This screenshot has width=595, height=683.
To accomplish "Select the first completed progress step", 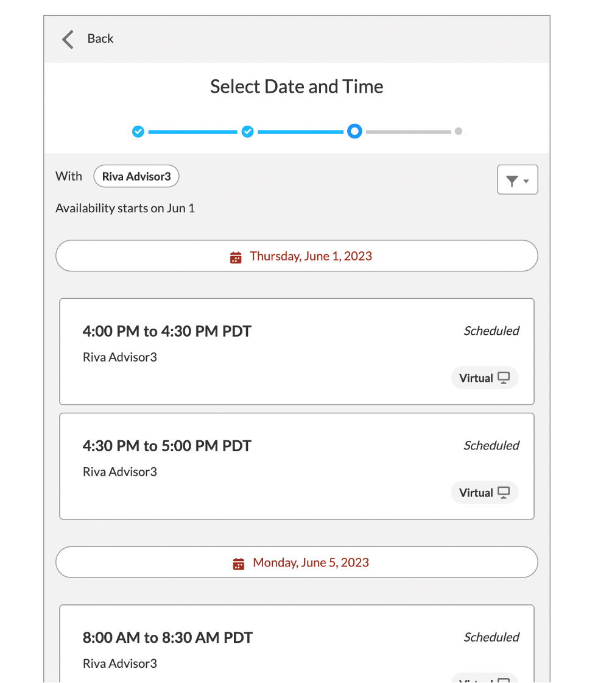I will pyautogui.click(x=138, y=132).
